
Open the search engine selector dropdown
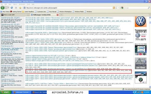tap(122, 8)
